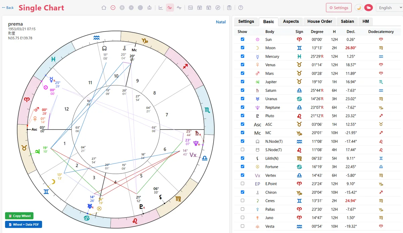Click the Pluto glyph in the wheel
The image size is (403, 233).
[x=141, y=206]
